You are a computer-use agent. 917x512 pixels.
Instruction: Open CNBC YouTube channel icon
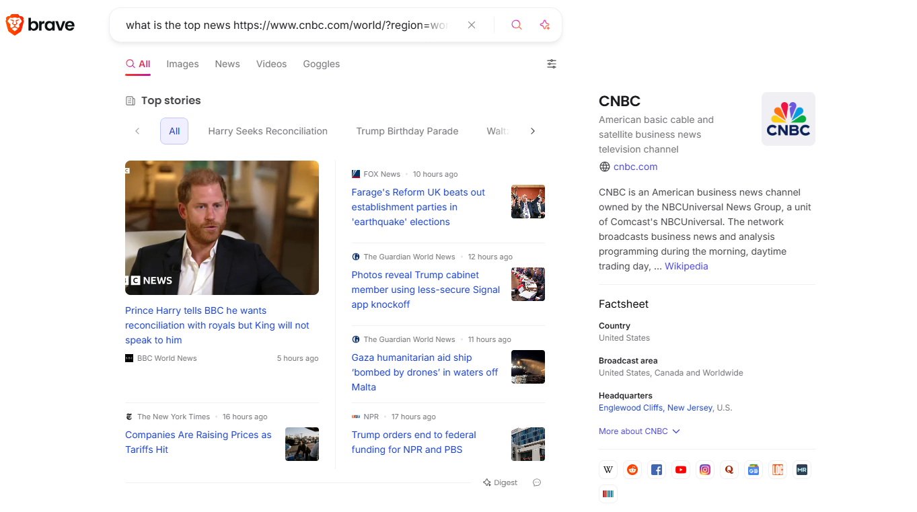pos(681,470)
